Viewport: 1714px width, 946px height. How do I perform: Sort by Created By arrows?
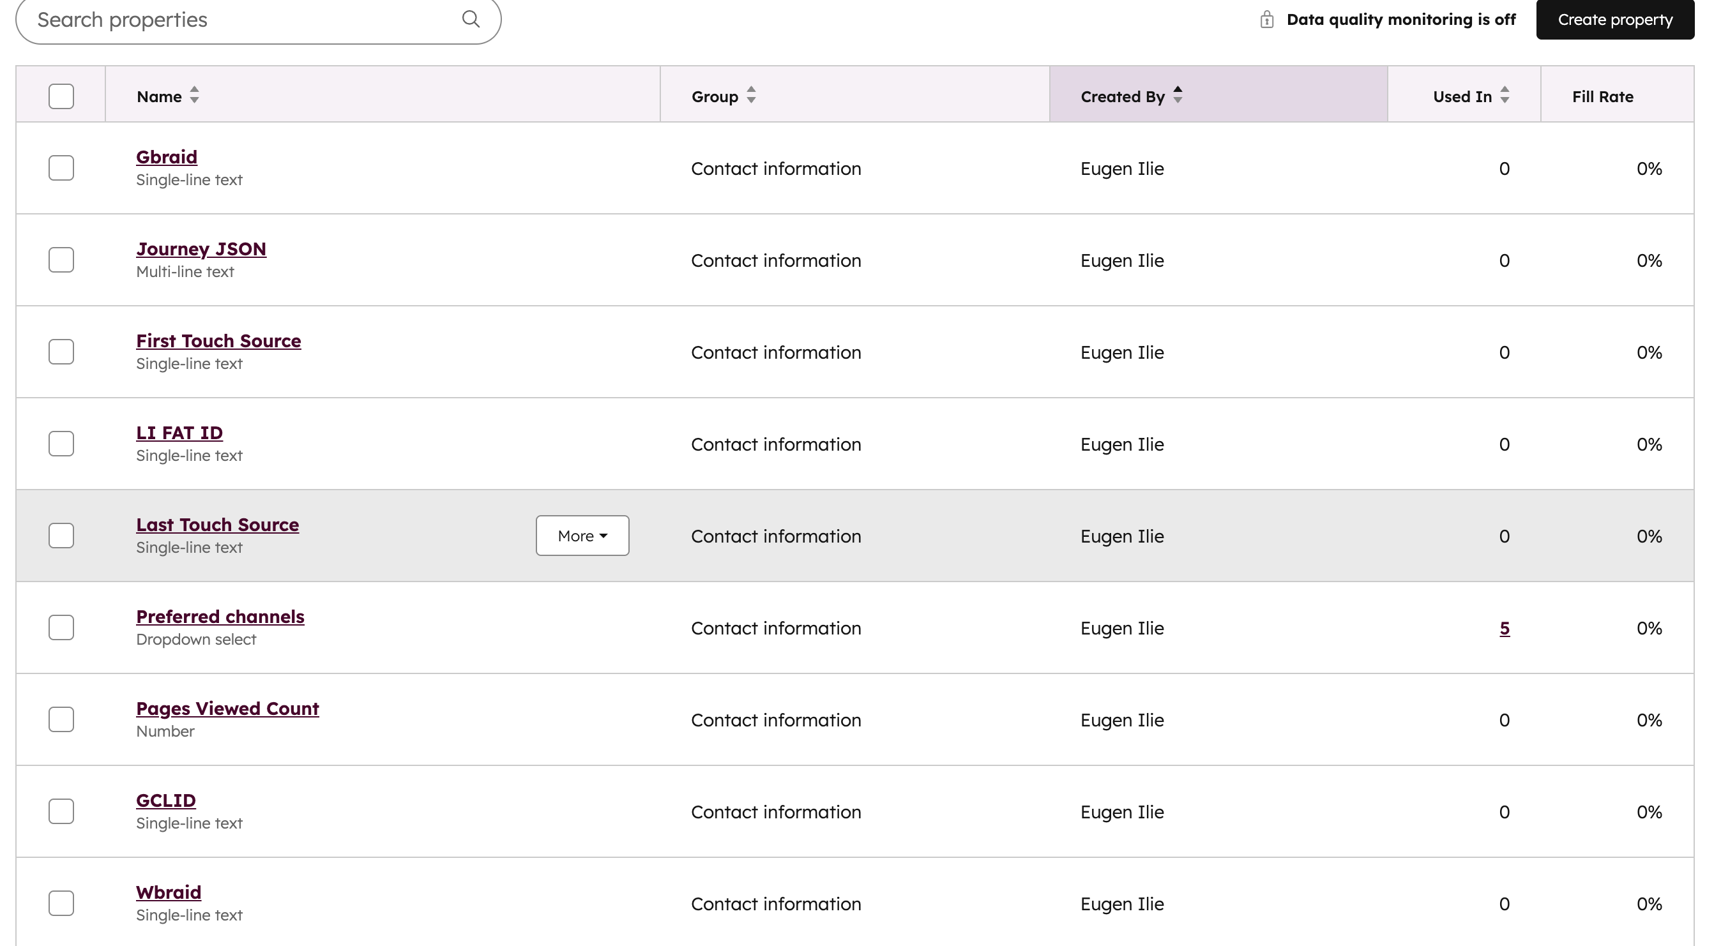tap(1177, 95)
